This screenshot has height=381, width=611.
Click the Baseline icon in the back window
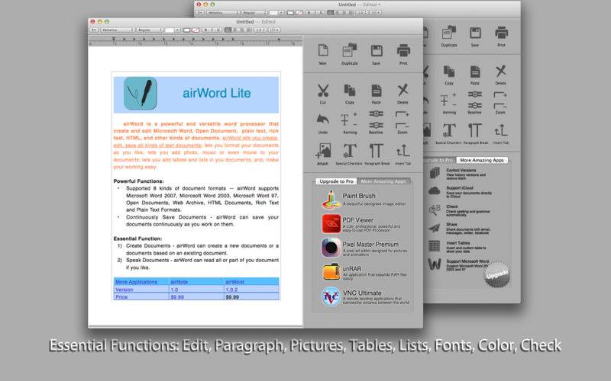(x=474, y=100)
